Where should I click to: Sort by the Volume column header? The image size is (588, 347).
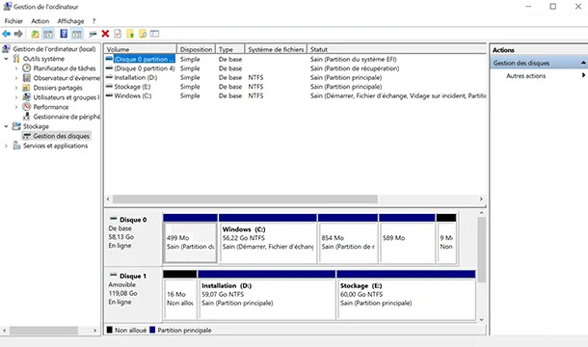140,49
